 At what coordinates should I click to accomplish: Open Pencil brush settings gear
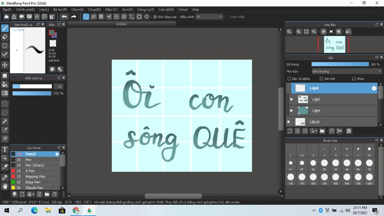click(x=57, y=154)
